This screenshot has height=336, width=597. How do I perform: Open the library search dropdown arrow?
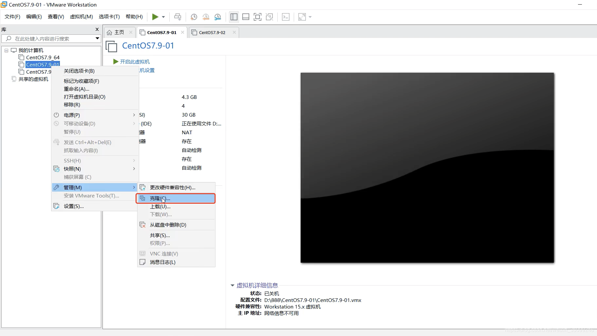tap(97, 38)
